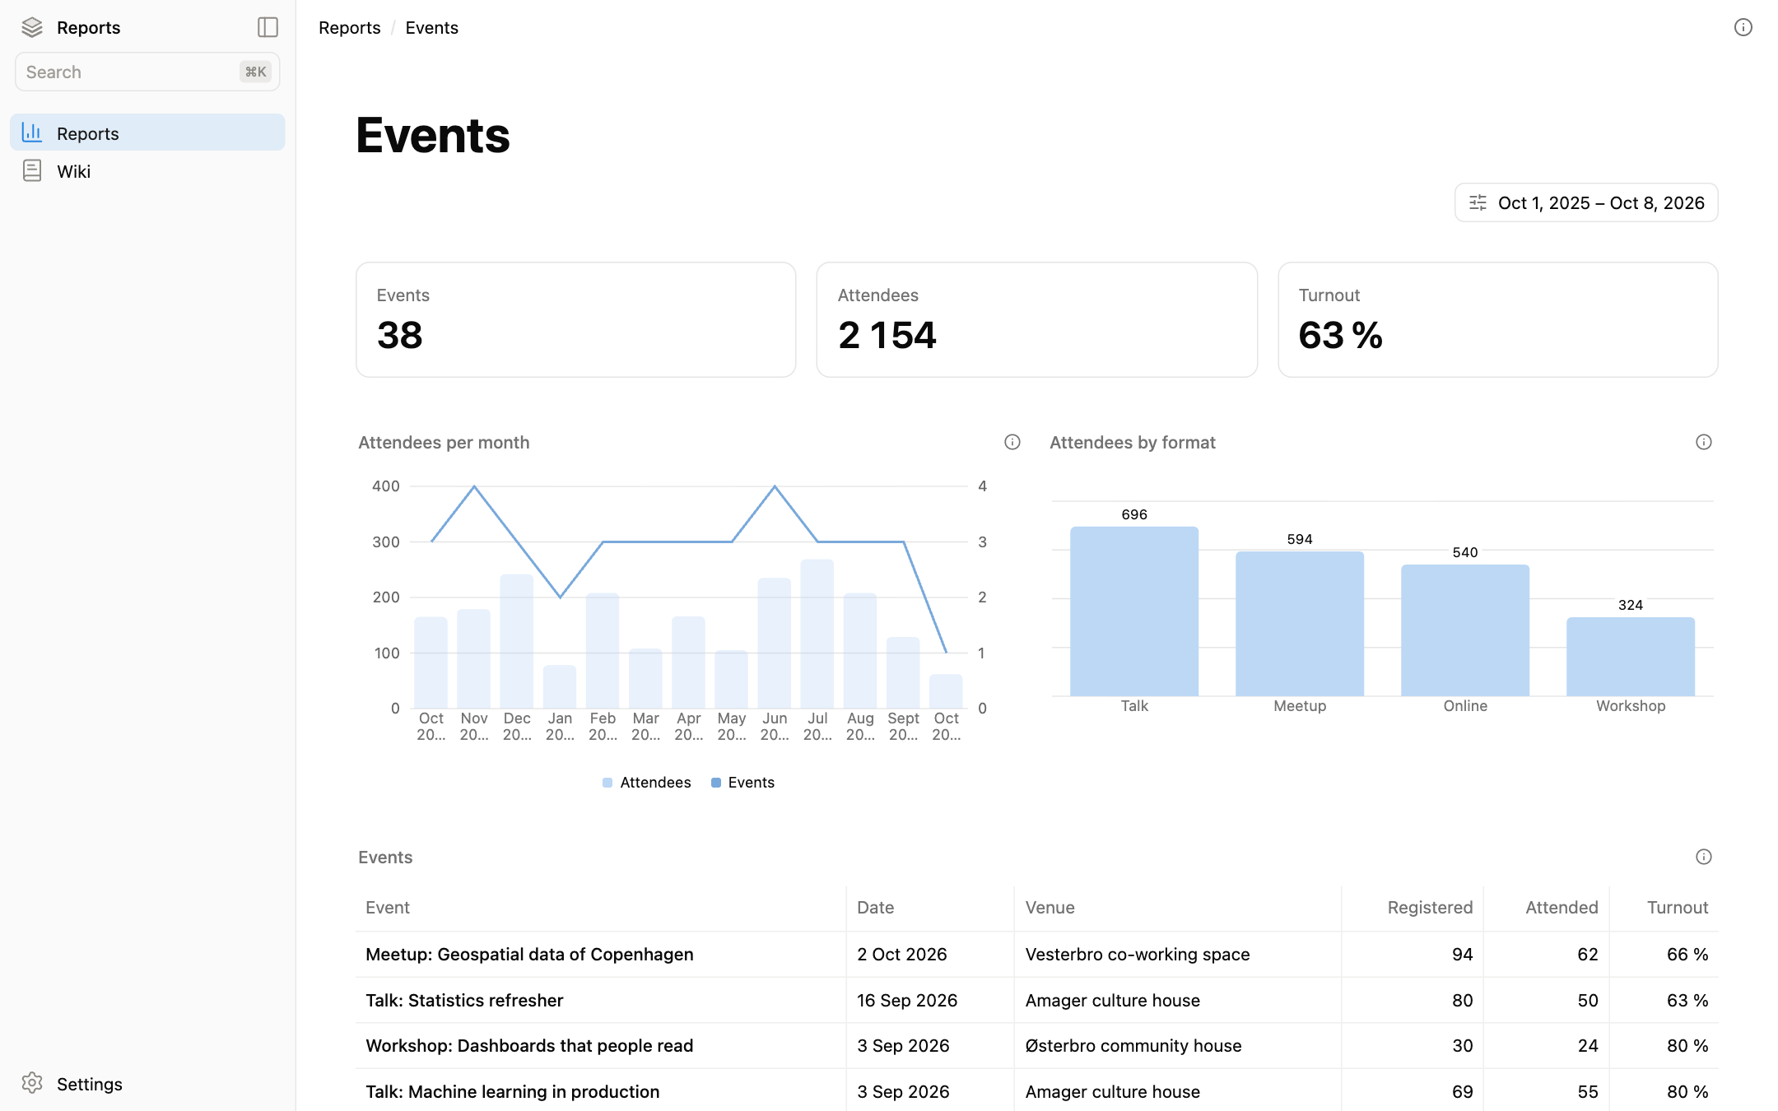This screenshot has width=1778, height=1111.
Task: Click the Online bar showing 540
Action: pos(1465,630)
